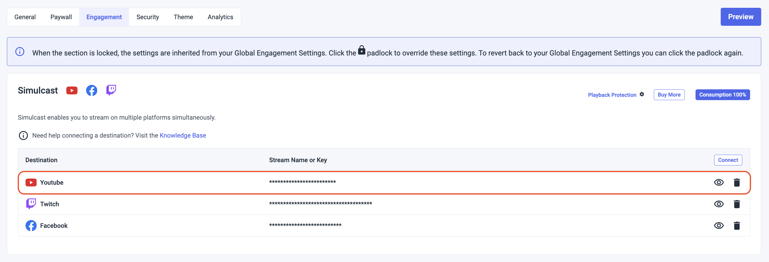Open the Knowledge Base link
Viewport: 769px width, 262px height.
point(183,135)
